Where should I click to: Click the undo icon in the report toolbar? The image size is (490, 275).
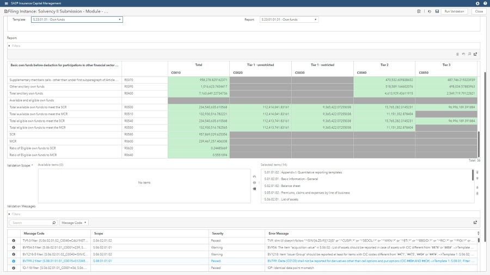(x=463, y=54)
